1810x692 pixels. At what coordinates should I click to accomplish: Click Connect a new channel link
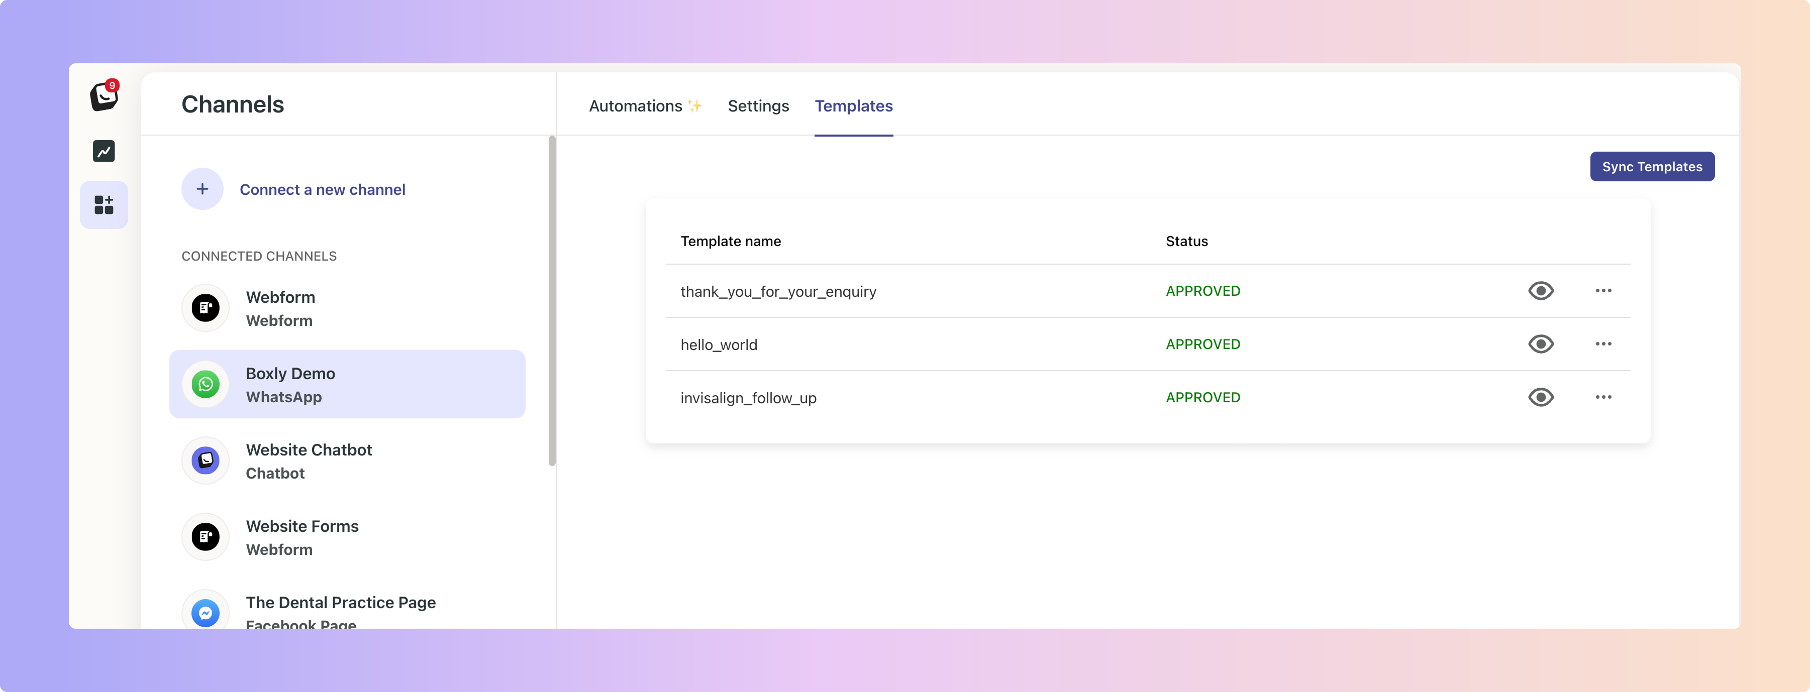pos(323,190)
